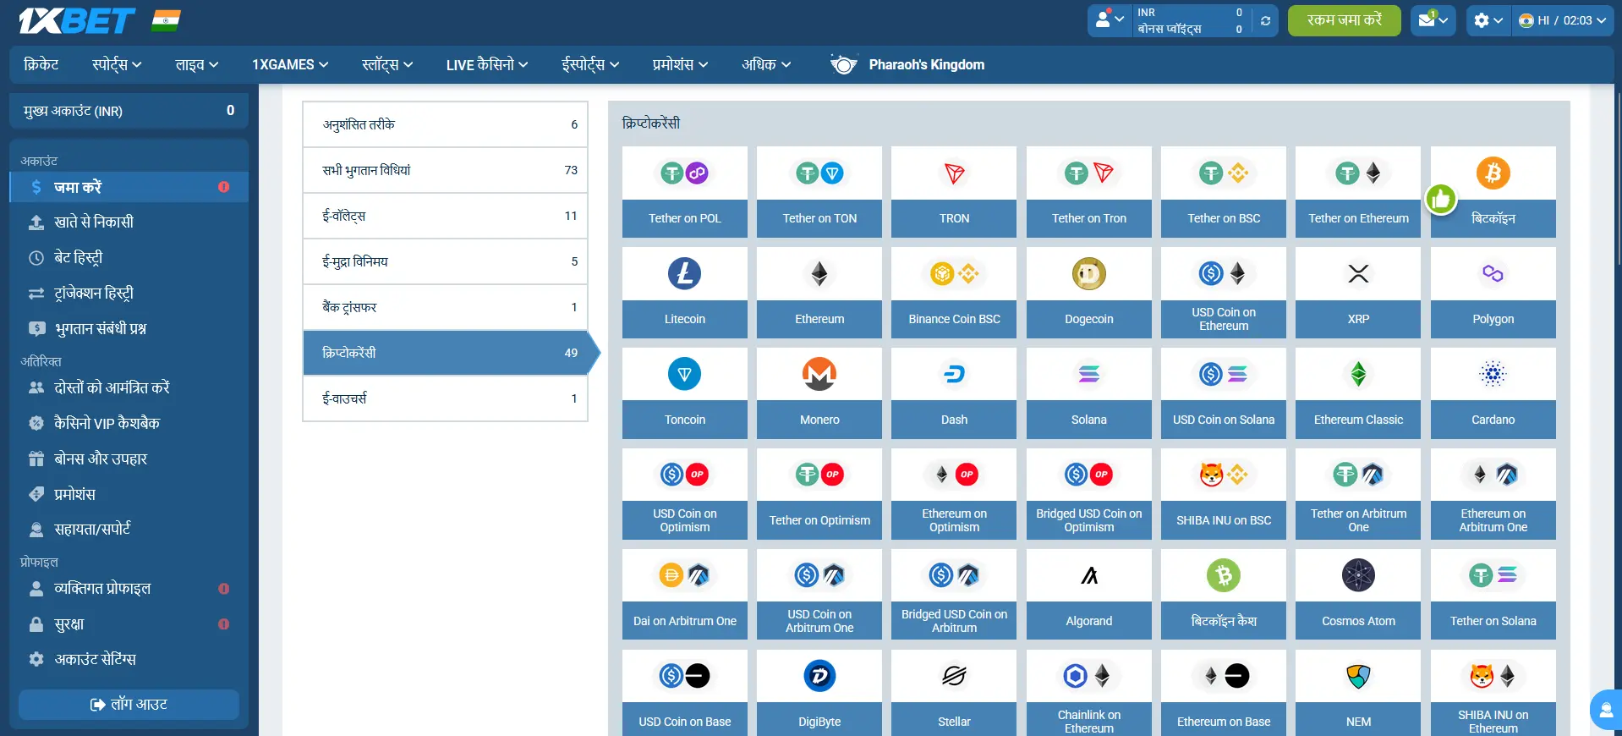1622x736 pixels.
Task: Switch to सभी भुगतान विधियां category
Action: tap(445, 170)
